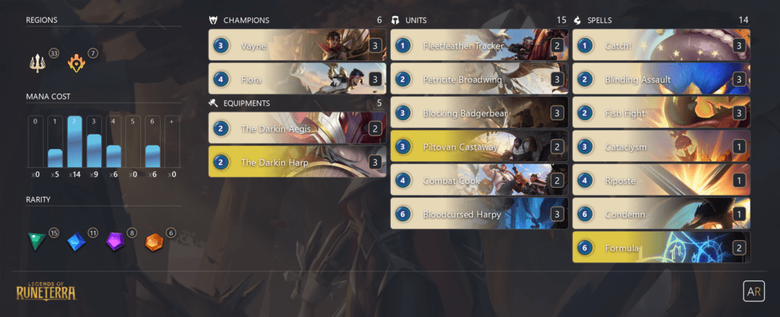The height and width of the screenshot is (317, 780).
Task: Select The Darkin Harp equipment card
Action: click(x=298, y=162)
